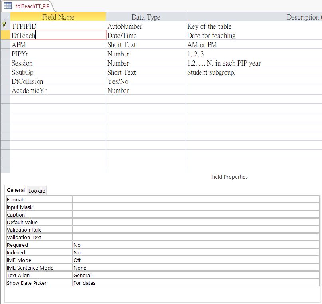Click the IME Sentence Mode value None
The height and width of the screenshot is (304, 322).
tap(196, 268)
